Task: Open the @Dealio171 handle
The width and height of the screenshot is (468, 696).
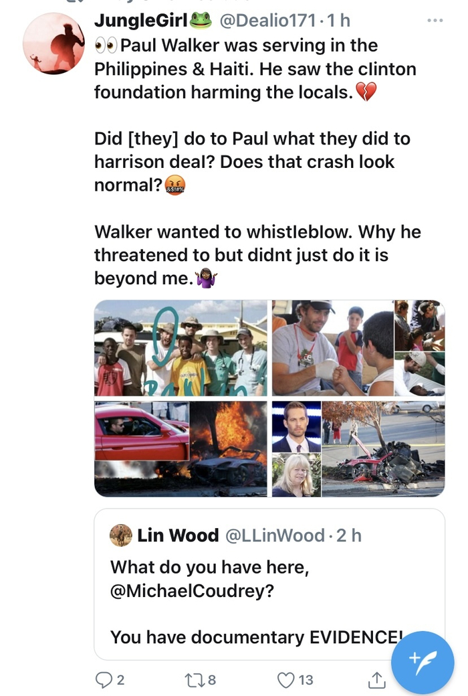Action: tap(265, 21)
